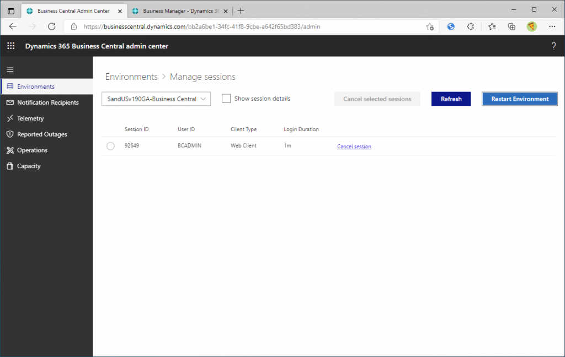Click the Environments breadcrumb link
The image size is (565, 357).
[131, 77]
